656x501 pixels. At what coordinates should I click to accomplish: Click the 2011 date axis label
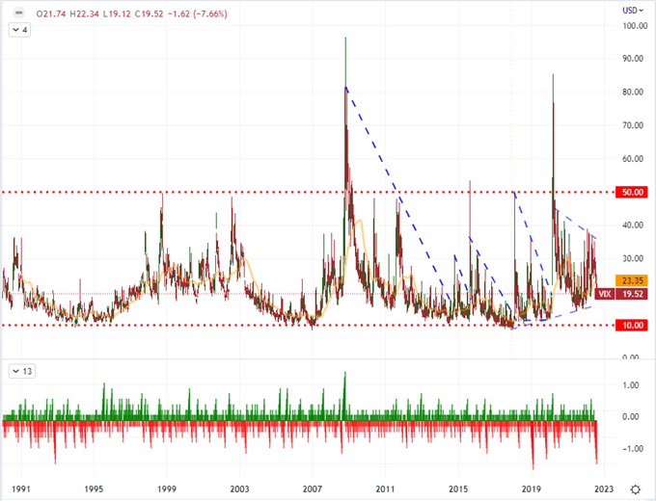click(385, 488)
